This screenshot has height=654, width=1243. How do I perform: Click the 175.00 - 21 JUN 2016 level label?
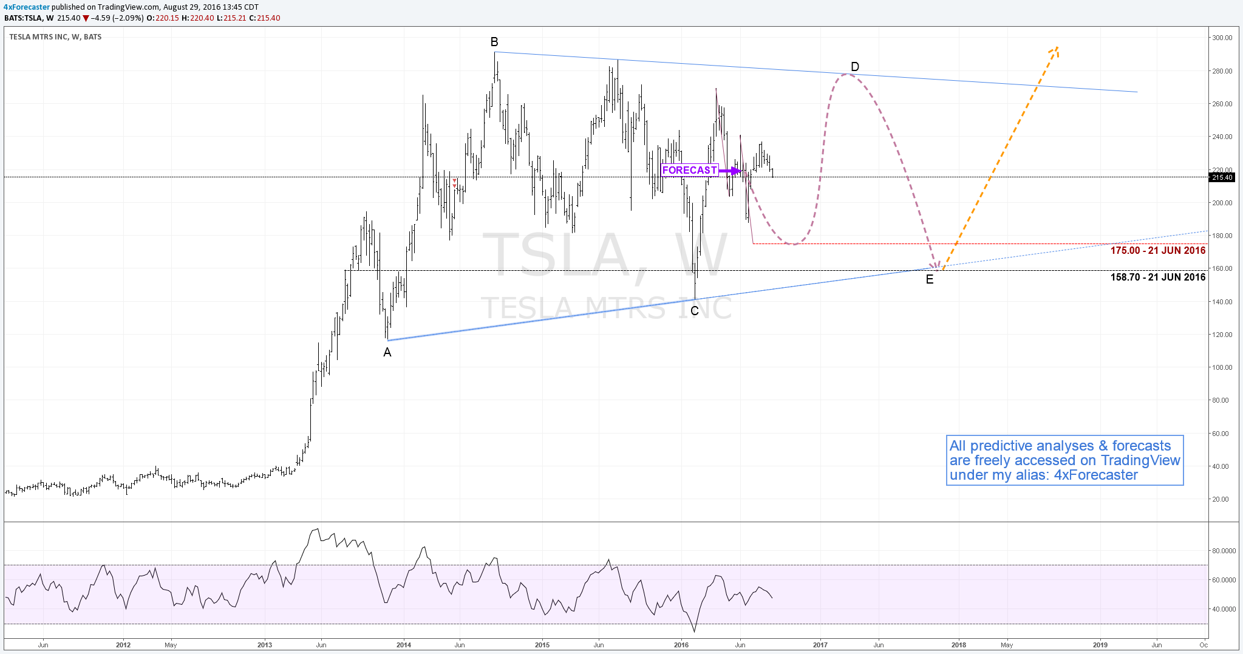coord(1158,250)
